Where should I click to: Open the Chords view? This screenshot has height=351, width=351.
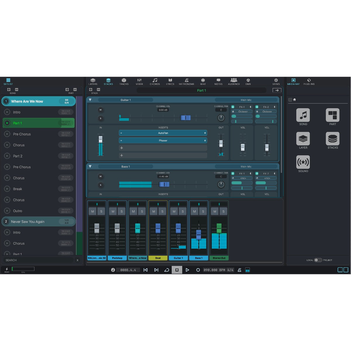[155, 81]
